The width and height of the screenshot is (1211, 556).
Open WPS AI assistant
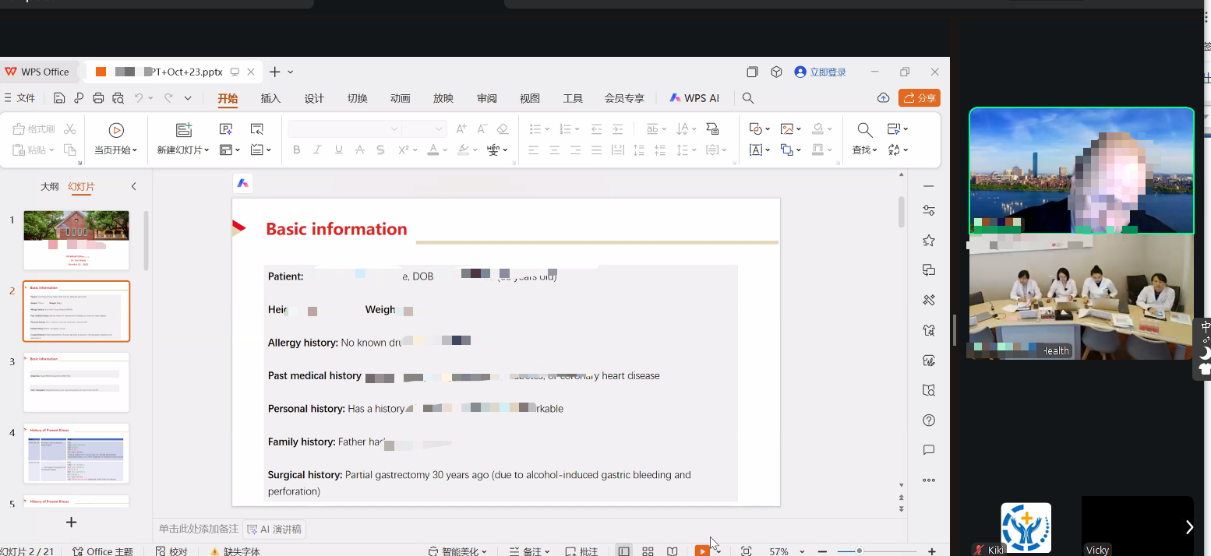[694, 98]
